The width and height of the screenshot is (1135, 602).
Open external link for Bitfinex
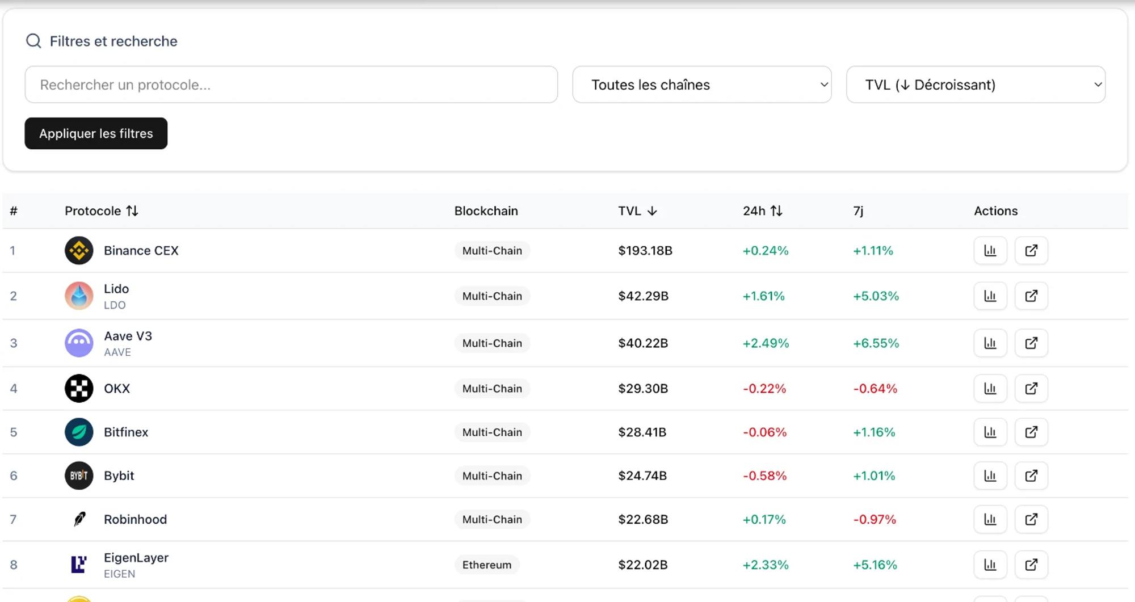[1031, 432]
